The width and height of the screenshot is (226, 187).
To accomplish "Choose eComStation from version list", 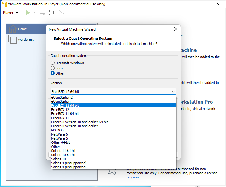I will click(113, 101).
